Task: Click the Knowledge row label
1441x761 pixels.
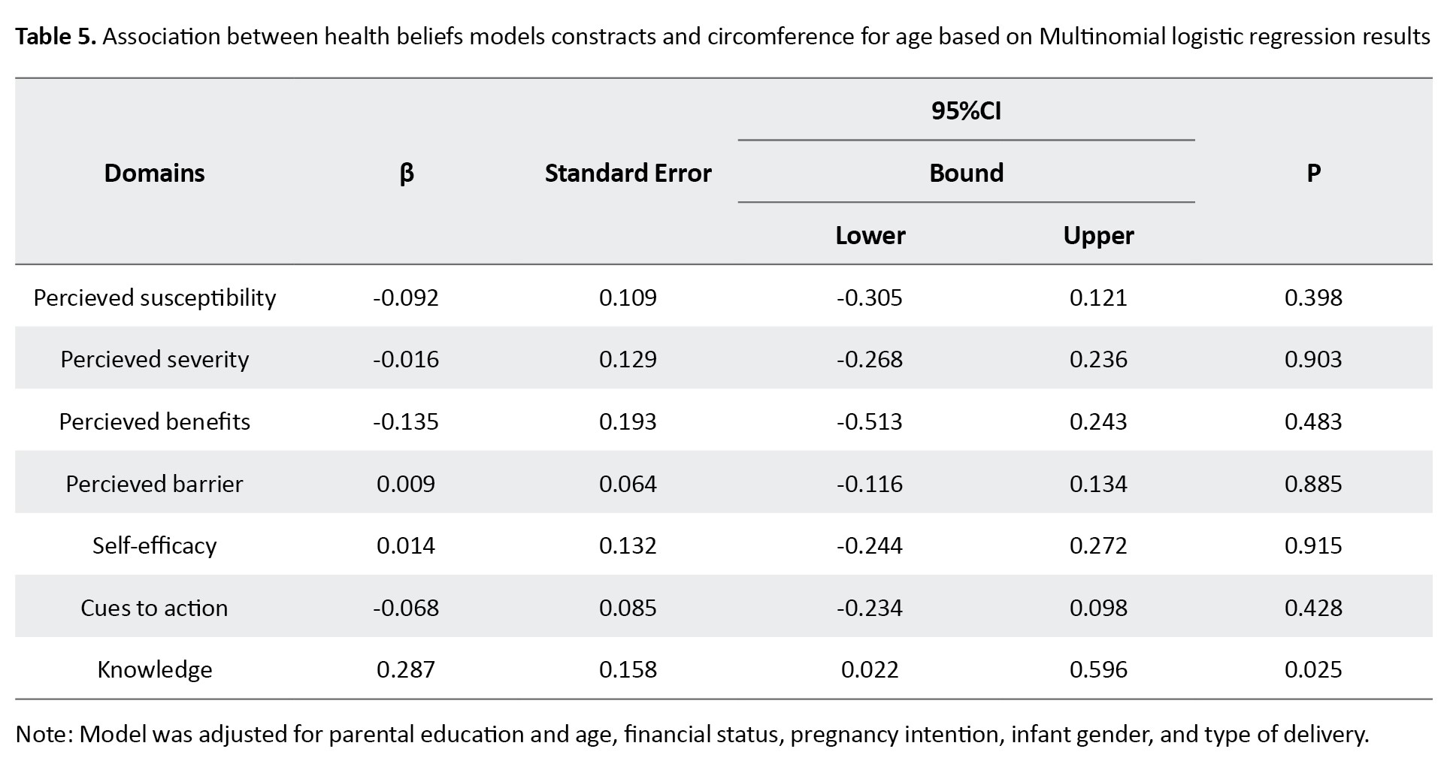Action: click(155, 669)
